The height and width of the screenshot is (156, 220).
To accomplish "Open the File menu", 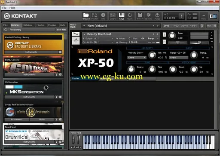I will (x=4, y=8).
